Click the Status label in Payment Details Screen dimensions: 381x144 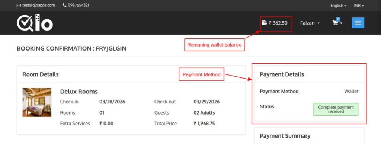[x=267, y=106]
